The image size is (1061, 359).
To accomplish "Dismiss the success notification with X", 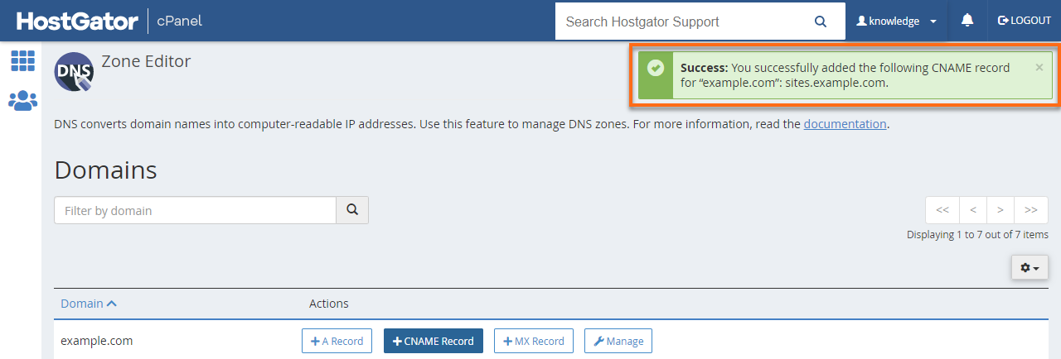I will (x=1039, y=68).
